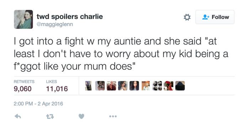Image resolution: width=249 pixels, height=131 pixels.
Task: Like the tweet with the heart icon
Action: [81, 116]
